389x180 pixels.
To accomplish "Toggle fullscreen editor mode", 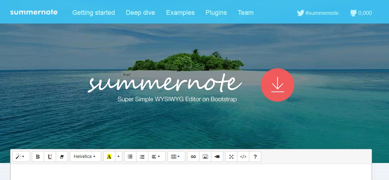I will tap(231, 157).
